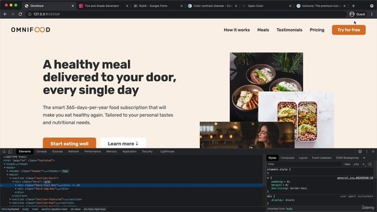Open the Memory tab in DevTools
Screen dimensions: 377x212
point(111,151)
